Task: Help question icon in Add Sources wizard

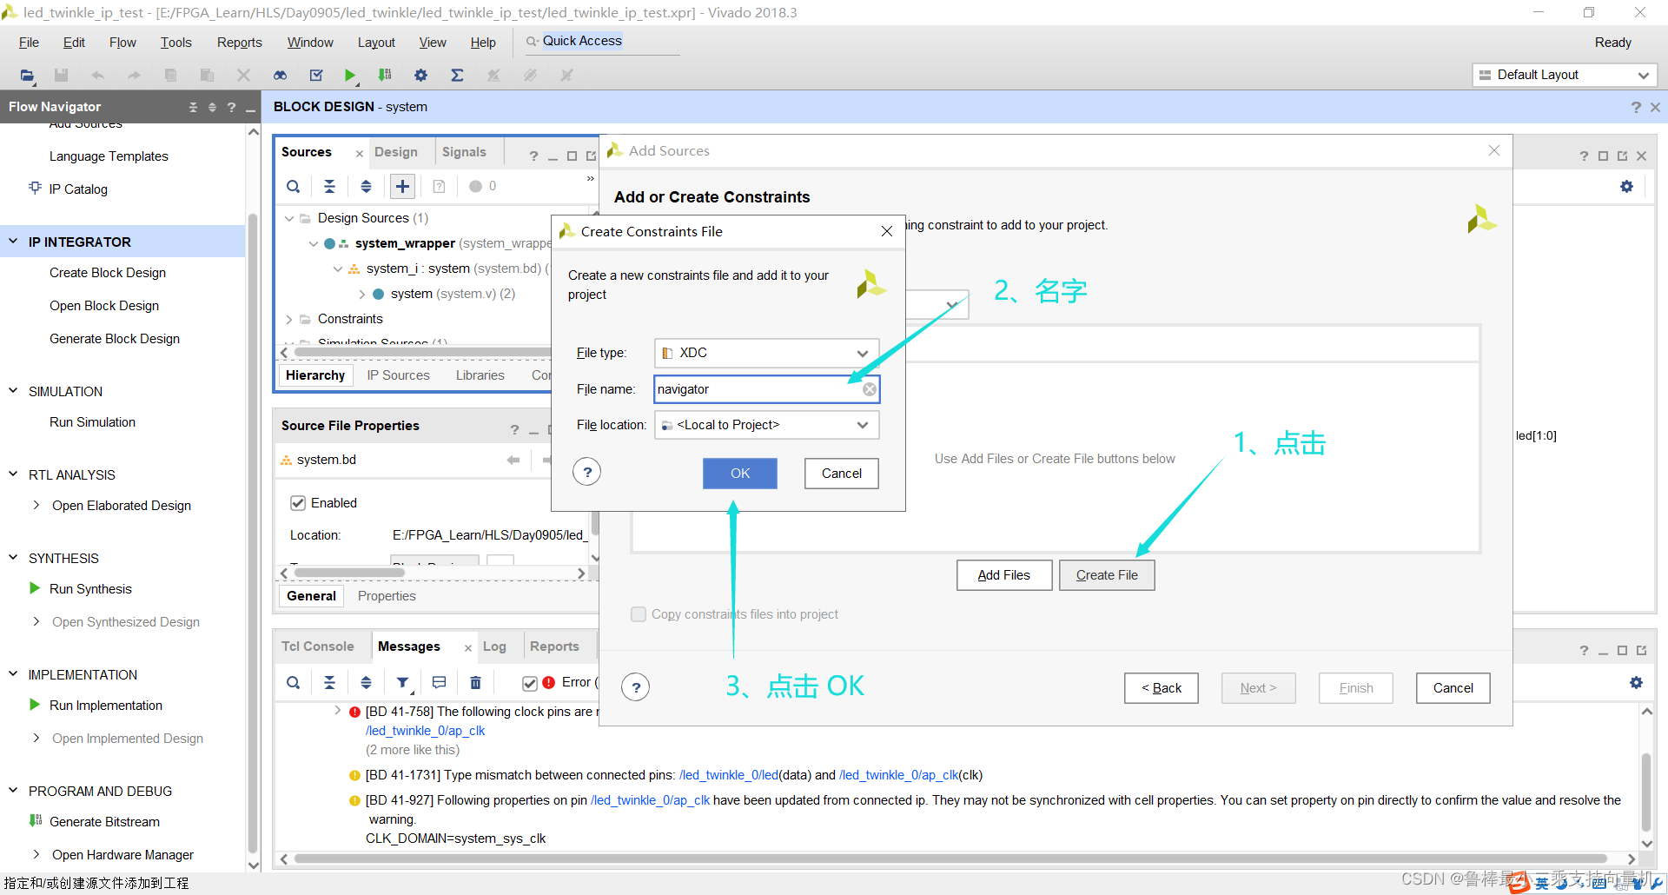Action: tap(636, 687)
